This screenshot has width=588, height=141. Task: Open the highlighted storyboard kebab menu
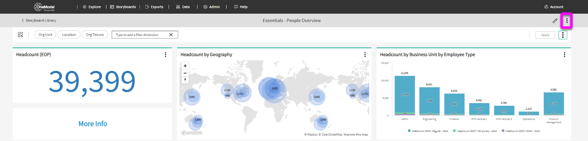(567, 21)
